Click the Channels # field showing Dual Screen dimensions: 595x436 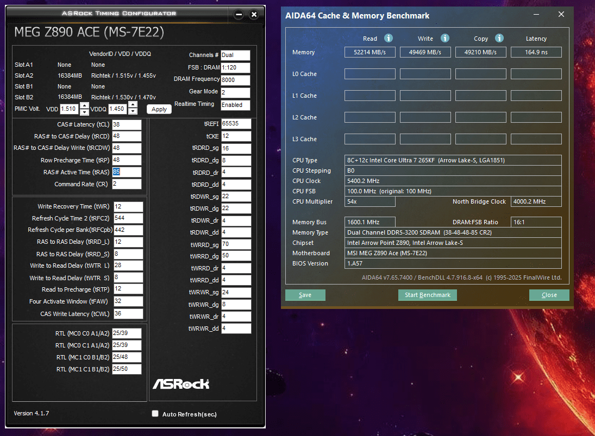(235, 55)
